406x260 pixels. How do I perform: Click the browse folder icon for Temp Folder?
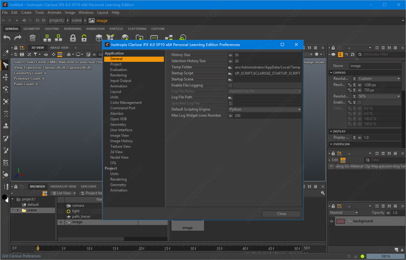[231, 67]
